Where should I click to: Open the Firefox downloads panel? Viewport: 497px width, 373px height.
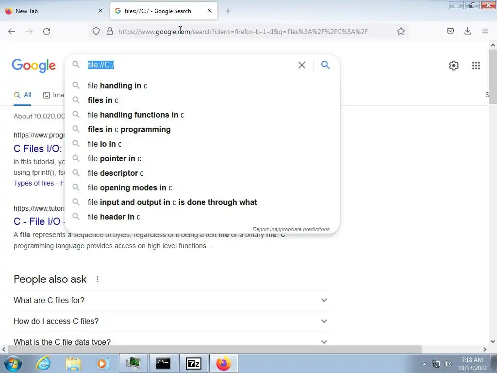[x=467, y=31]
